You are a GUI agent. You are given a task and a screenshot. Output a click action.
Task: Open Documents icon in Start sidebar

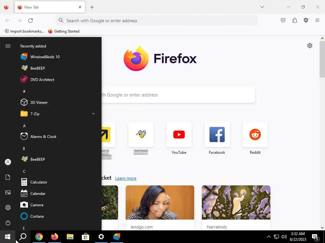point(8,177)
